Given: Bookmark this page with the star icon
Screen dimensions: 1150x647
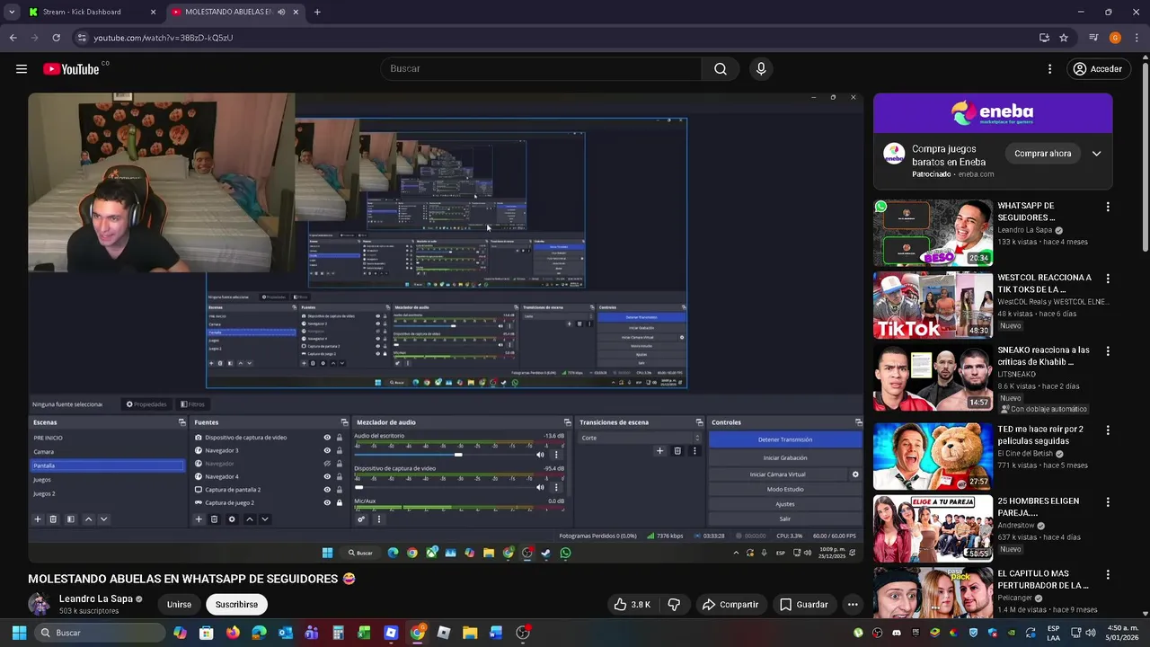Looking at the screenshot, I should point(1064,38).
